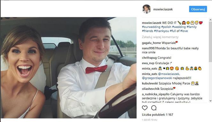Open the #love hashtag link
The height and width of the screenshot is (122, 212).
point(184,31)
